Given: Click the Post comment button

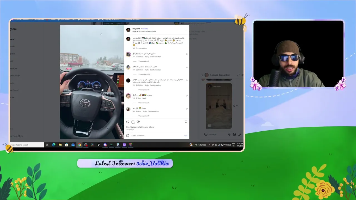Looking at the screenshot, I should coord(186,136).
